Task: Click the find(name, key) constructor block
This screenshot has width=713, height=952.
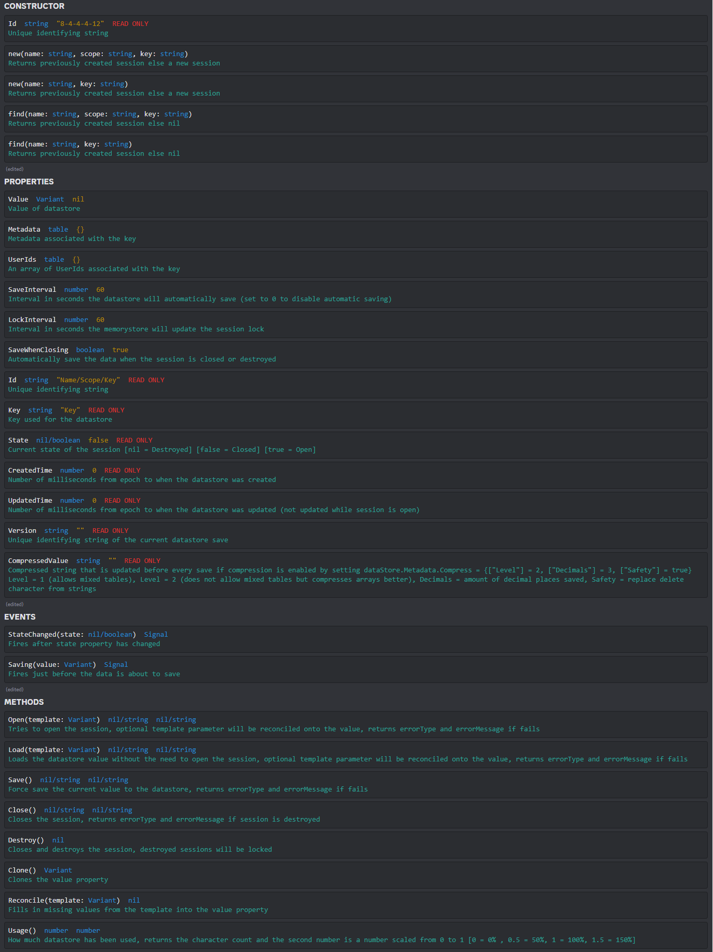Action: click(356, 149)
